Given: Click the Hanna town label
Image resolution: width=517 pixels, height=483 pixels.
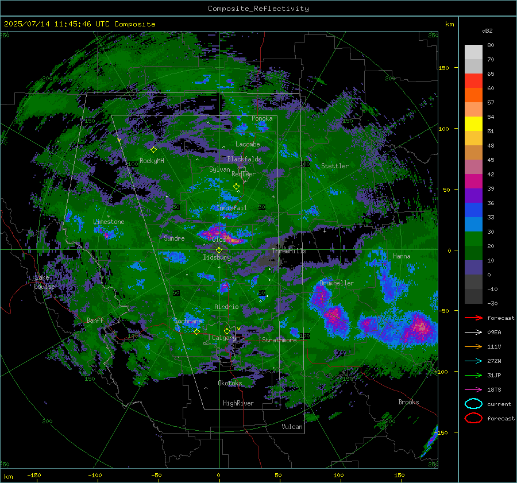Looking at the screenshot, I should [402, 256].
